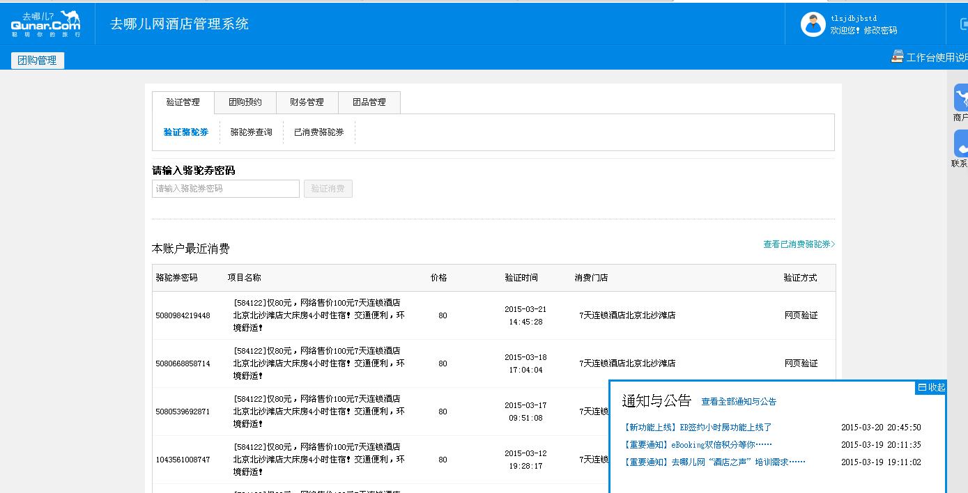Click the icon at the header's right edge
This screenshot has height=493, width=968.
pos(964,24)
